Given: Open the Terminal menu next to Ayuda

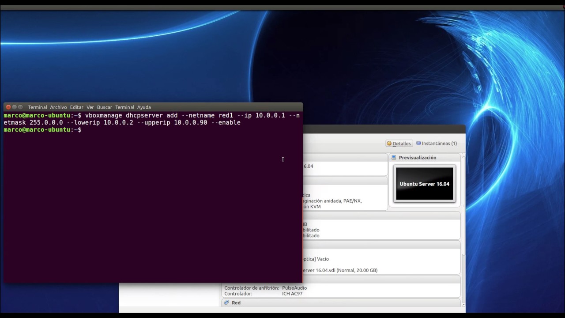Looking at the screenshot, I should [x=124, y=107].
